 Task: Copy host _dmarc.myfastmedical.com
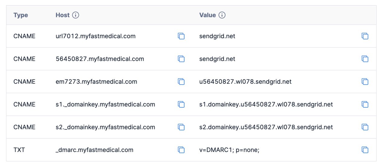(x=181, y=150)
